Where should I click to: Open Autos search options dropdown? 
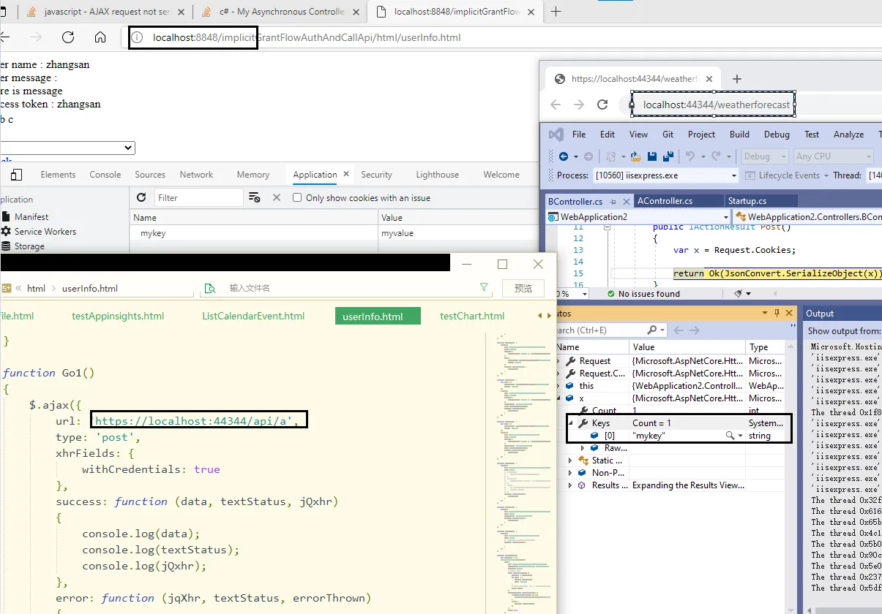(x=662, y=330)
